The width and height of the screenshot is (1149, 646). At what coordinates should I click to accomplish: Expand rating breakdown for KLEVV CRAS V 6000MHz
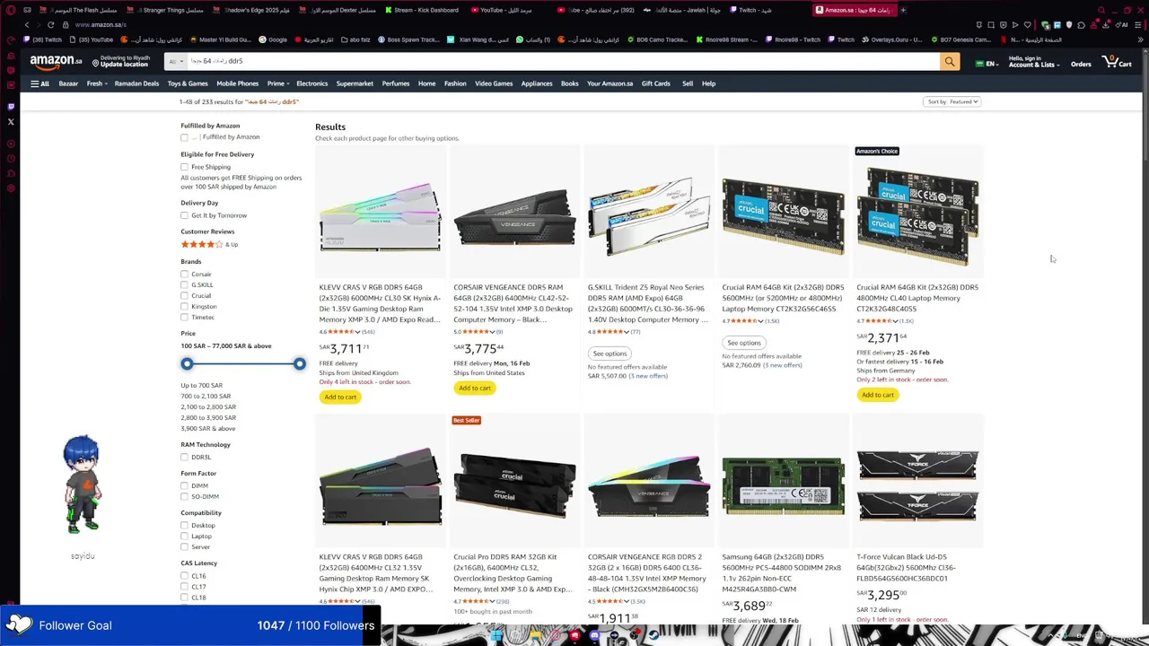357,332
